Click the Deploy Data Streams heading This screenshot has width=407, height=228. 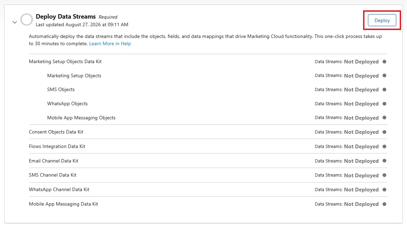[66, 17]
